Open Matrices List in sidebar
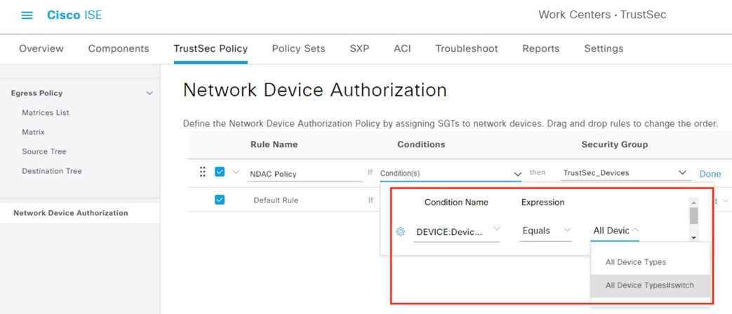The image size is (732, 314). pyautogui.click(x=46, y=112)
